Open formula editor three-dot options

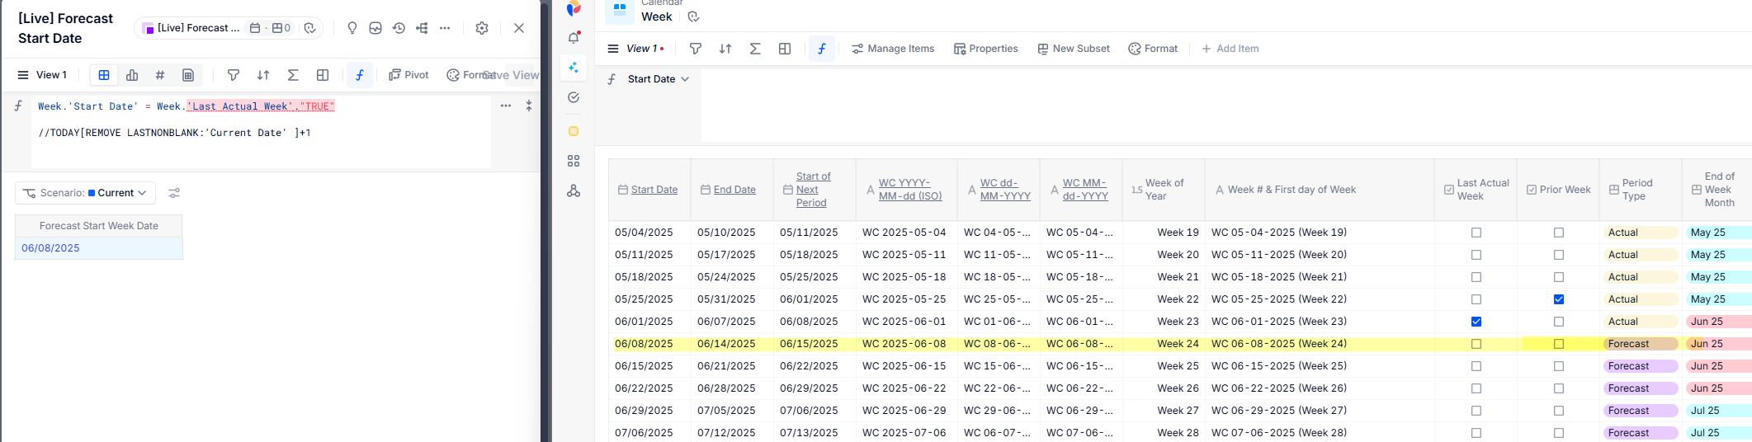click(x=506, y=106)
